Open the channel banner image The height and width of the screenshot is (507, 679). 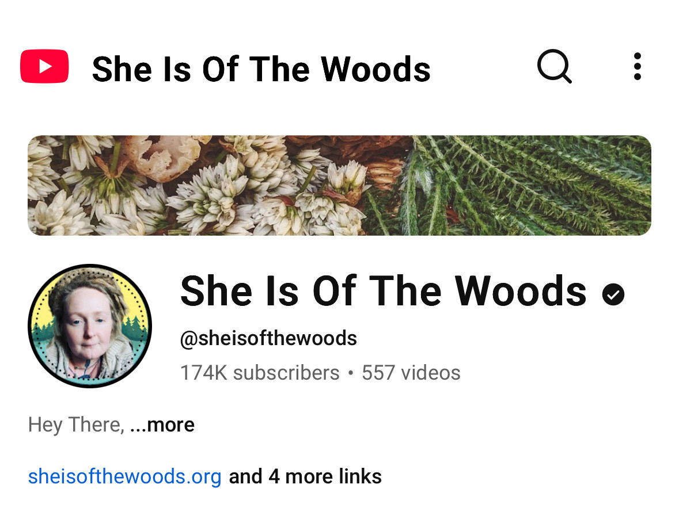(340, 186)
